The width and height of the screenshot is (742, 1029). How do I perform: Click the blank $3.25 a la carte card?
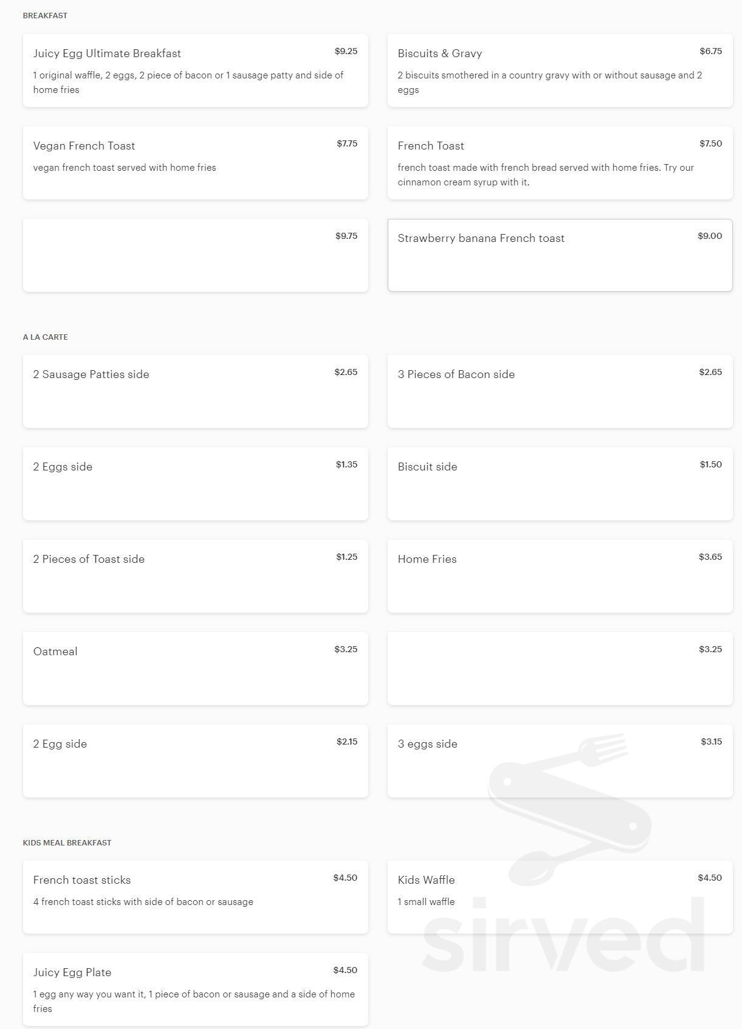click(x=560, y=669)
